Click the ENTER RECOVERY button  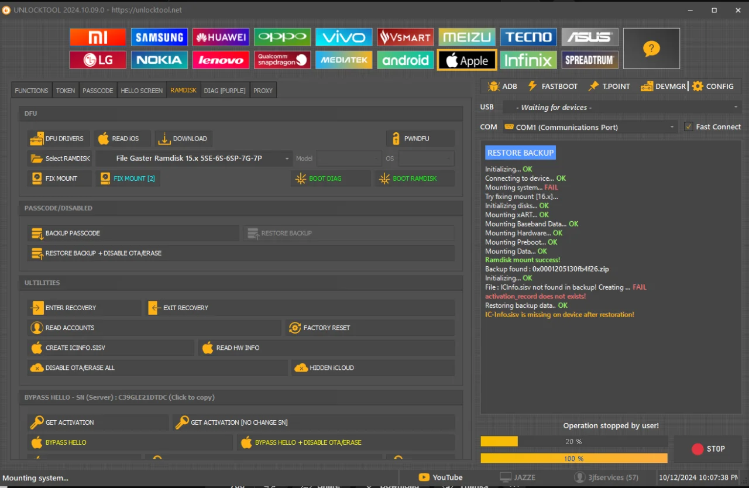tap(84, 308)
